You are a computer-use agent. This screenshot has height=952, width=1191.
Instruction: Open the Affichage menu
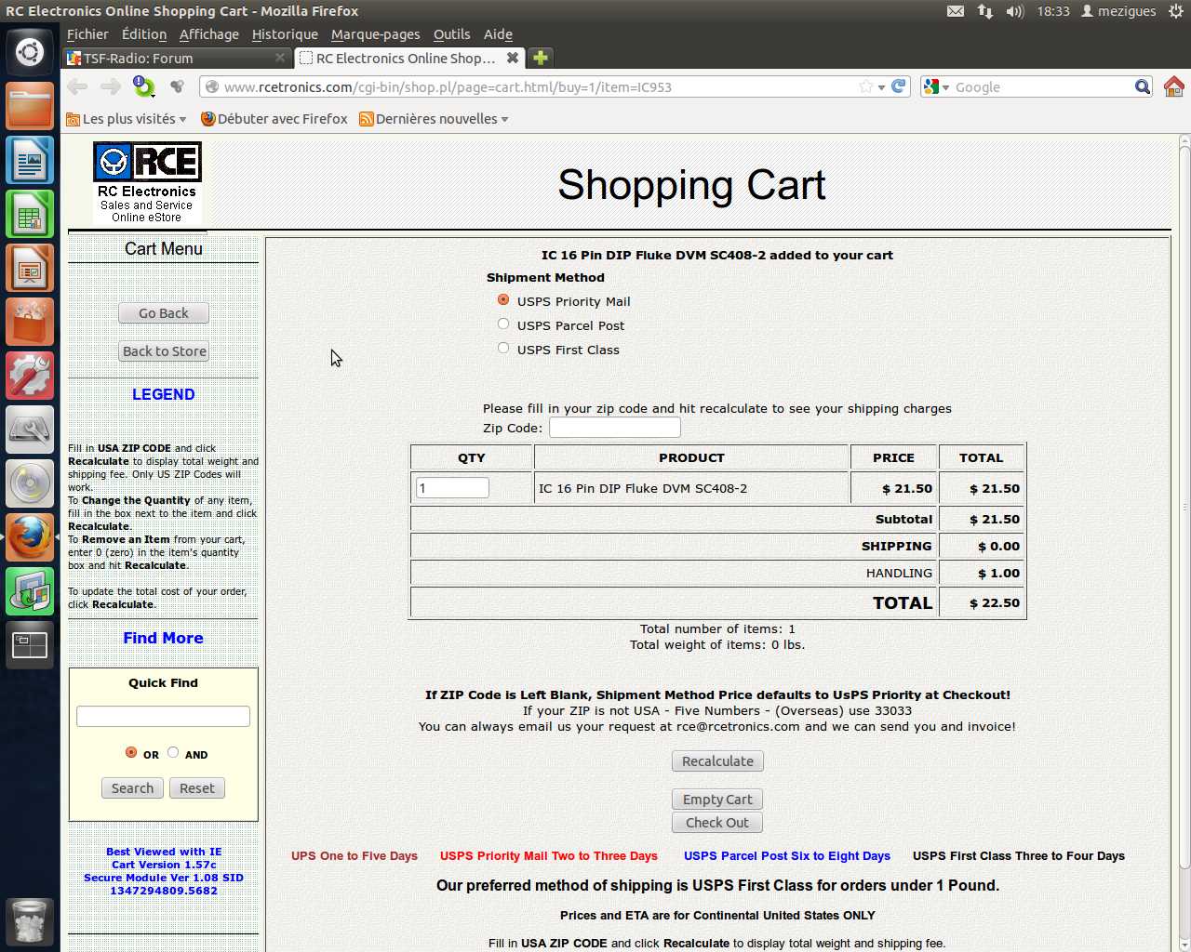coord(209,34)
